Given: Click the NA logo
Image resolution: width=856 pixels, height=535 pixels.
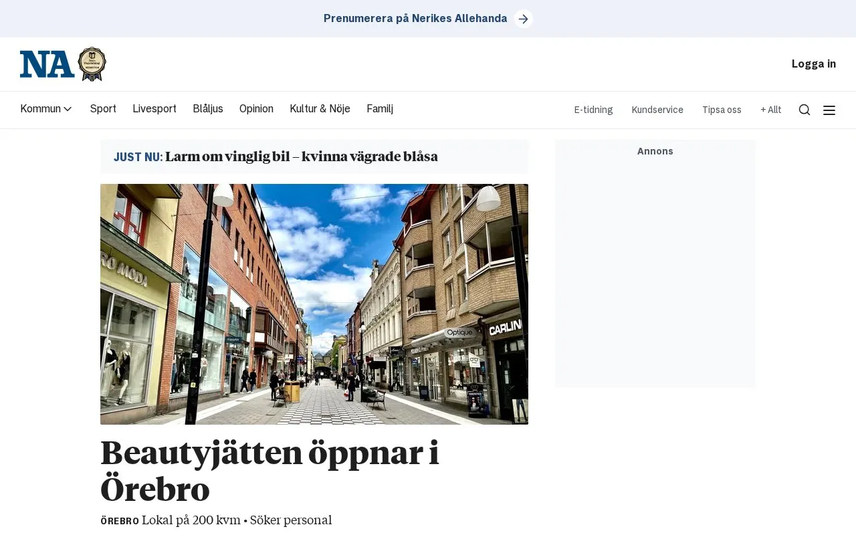Looking at the screenshot, I should click(47, 64).
